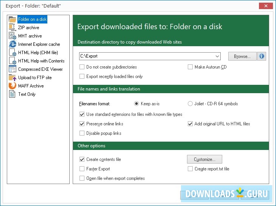This screenshot has width=276, height=206.
Task: Choose MHT archive in the export list
Action: (30, 36)
